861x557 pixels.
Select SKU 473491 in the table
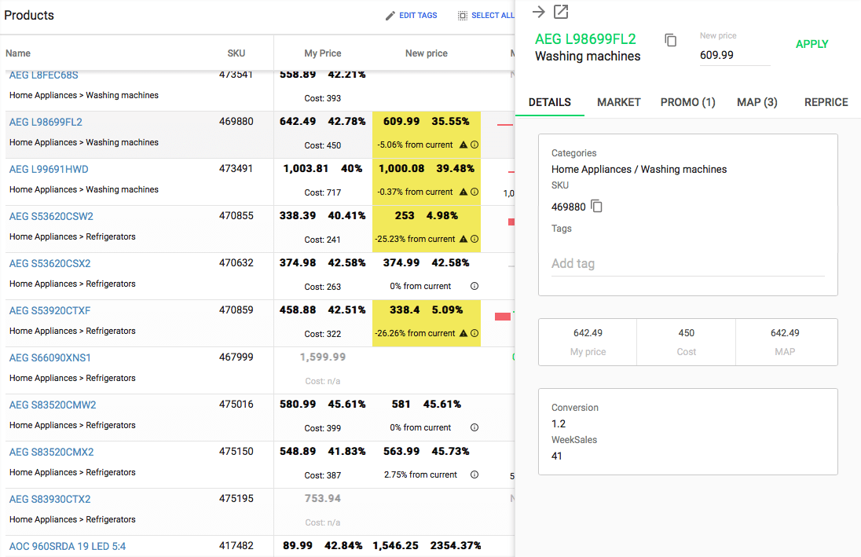pyautogui.click(x=236, y=169)
